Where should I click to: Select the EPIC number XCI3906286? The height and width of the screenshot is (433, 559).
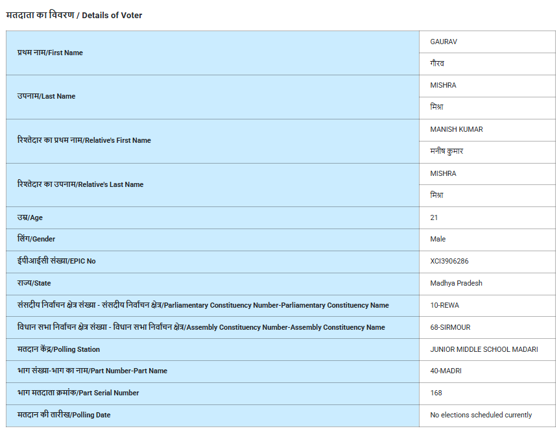point(449,261)
